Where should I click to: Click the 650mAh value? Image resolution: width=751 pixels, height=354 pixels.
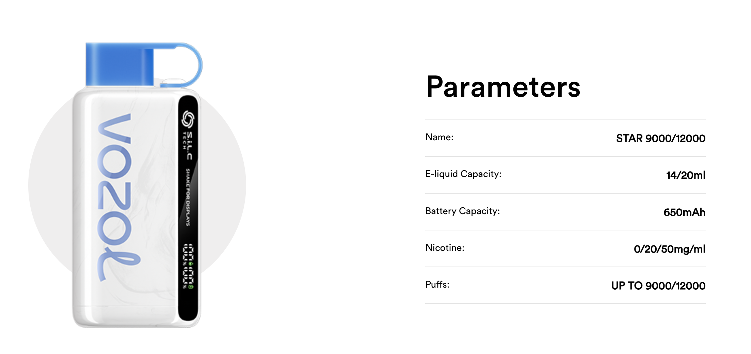click(684, 212)
